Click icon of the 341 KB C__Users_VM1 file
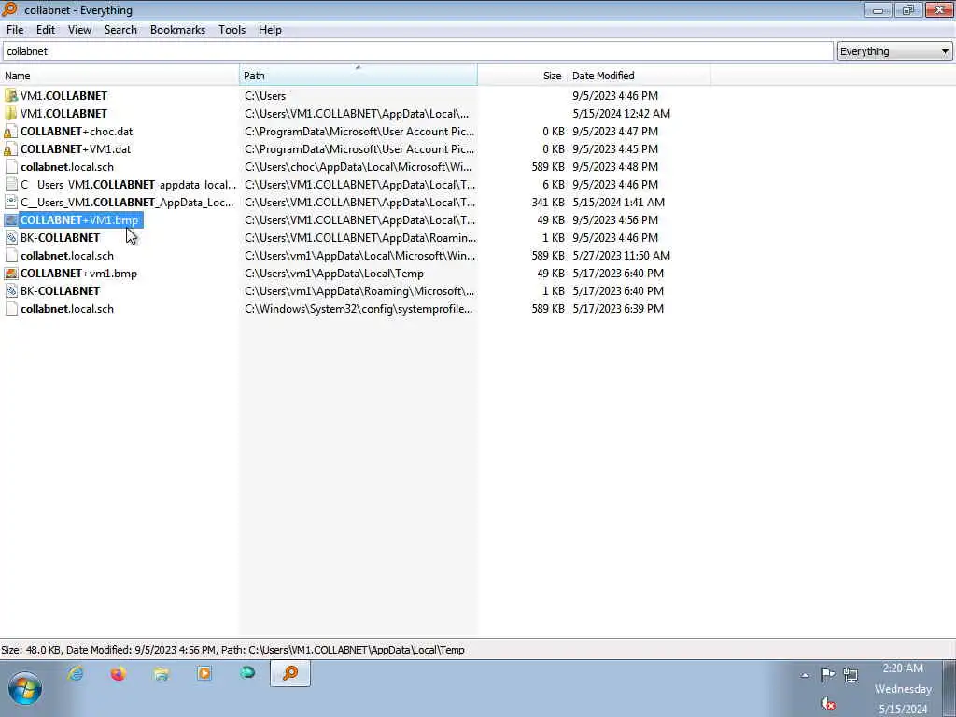This screenshot has height=717, width=956. click(11, 202)
